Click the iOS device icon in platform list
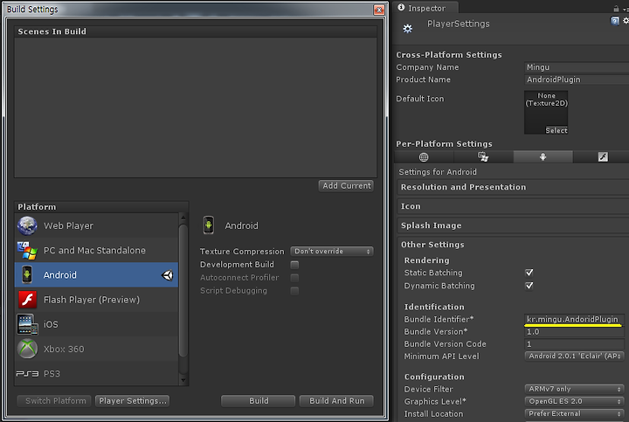629x422 pixels. [27, 324]
